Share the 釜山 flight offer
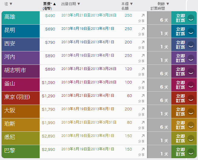 click(x=142, y=85)
